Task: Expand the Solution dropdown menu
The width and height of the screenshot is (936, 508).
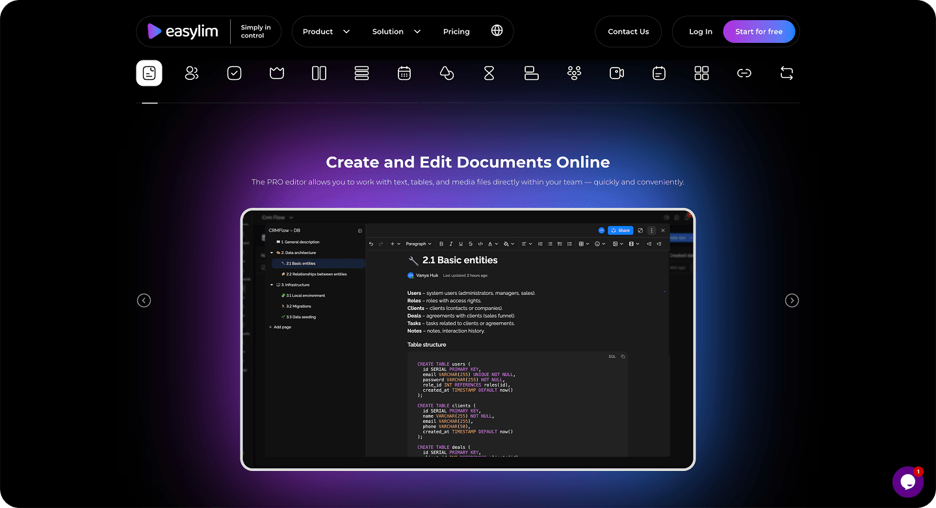Action: (x=396, y=32)
